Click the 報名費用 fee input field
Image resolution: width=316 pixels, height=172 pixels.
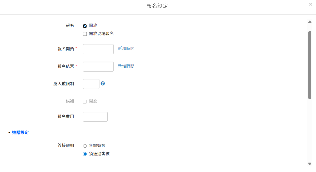coord(95,116)
